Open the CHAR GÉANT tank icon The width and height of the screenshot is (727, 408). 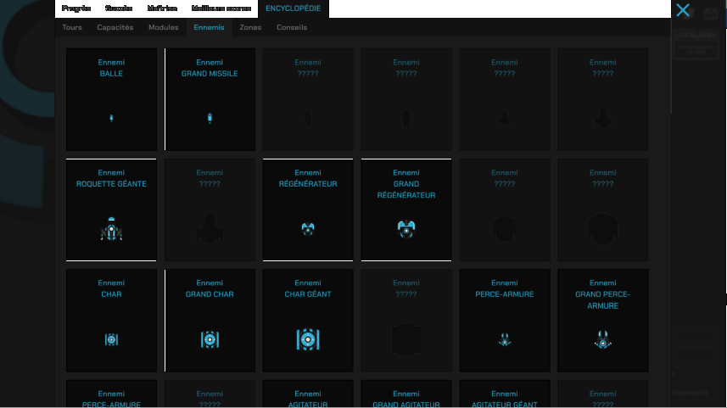pos(308,340)
